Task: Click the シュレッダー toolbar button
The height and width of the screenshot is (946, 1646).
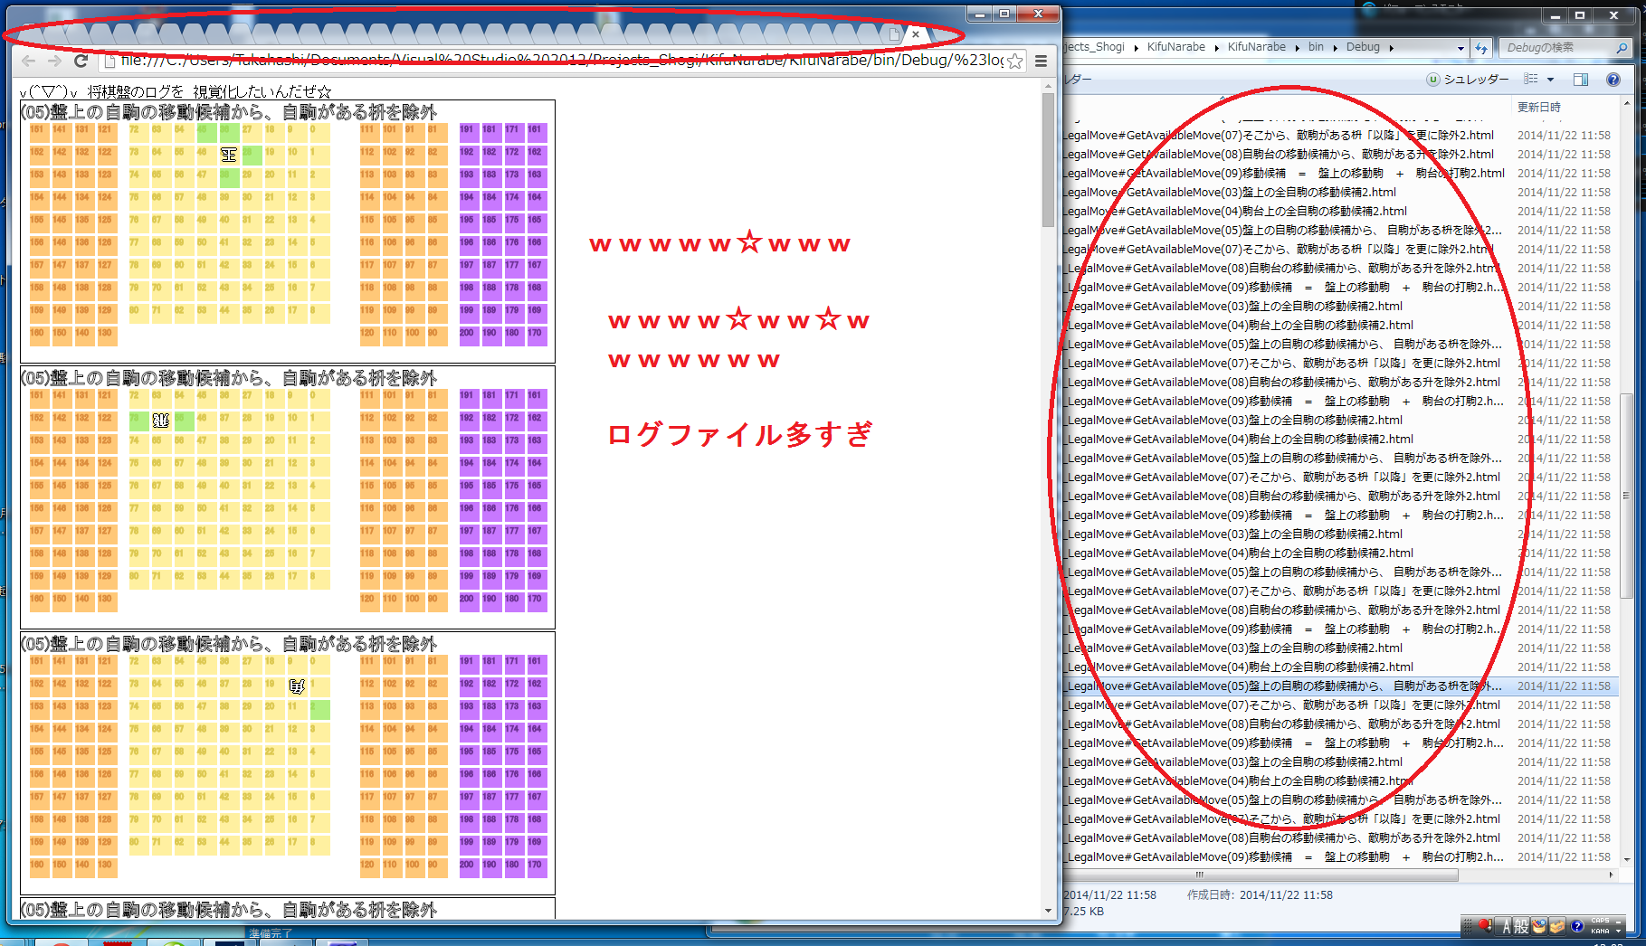Action: point(1468,80)
